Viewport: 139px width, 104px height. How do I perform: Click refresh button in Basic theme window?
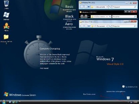[110, 7]
